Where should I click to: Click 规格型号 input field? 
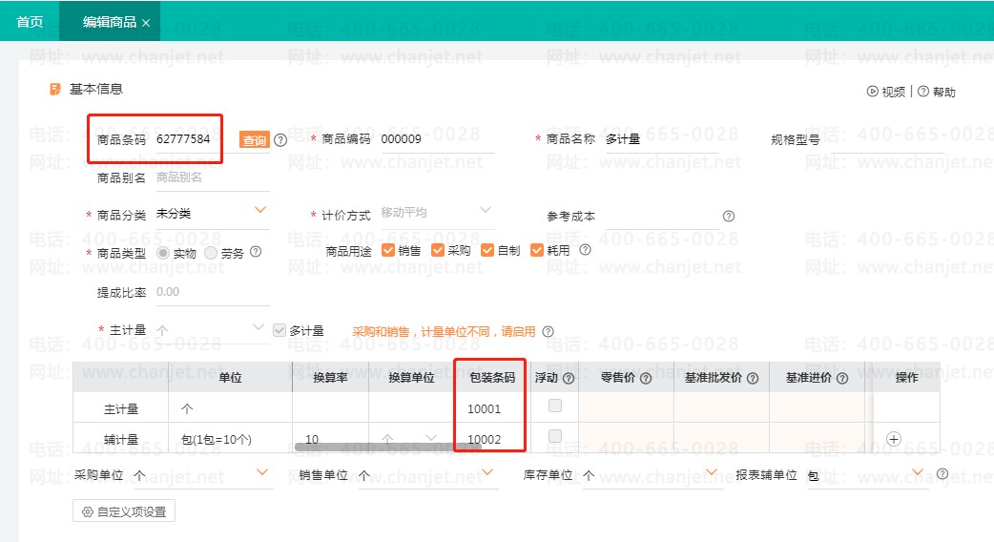pos(886,139)
